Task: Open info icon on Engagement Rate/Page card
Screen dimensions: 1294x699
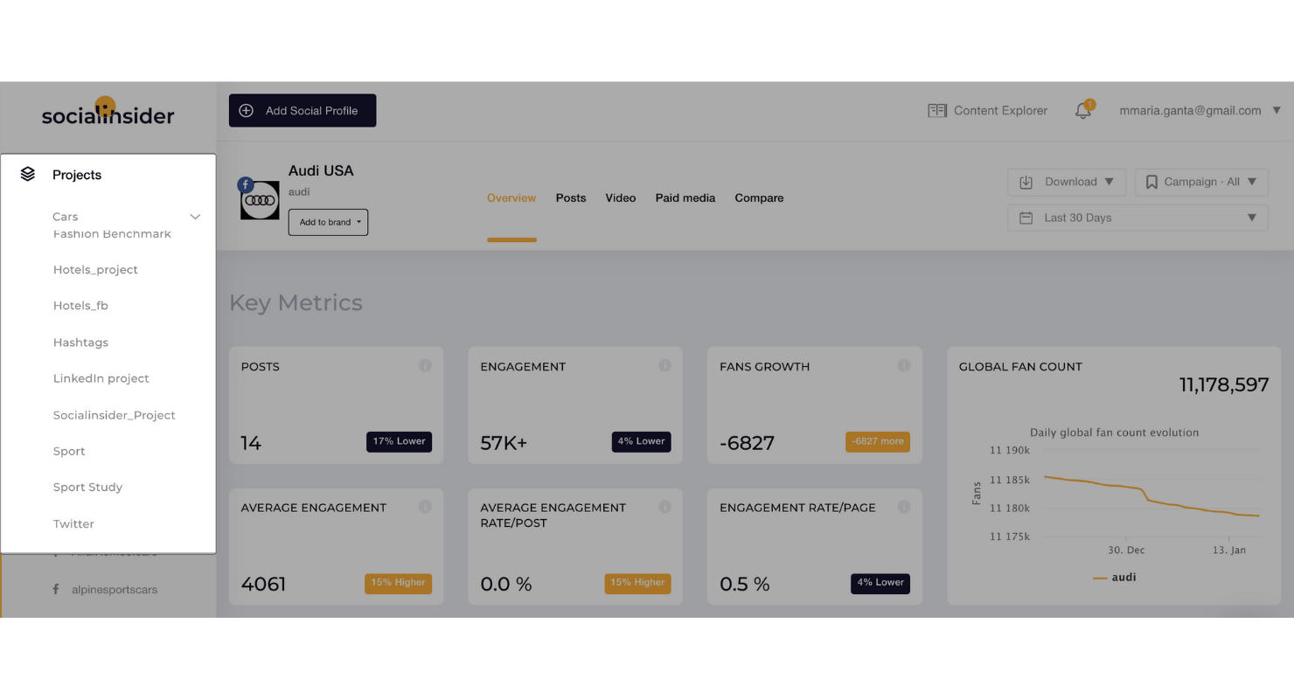Action: coord(903,507)
